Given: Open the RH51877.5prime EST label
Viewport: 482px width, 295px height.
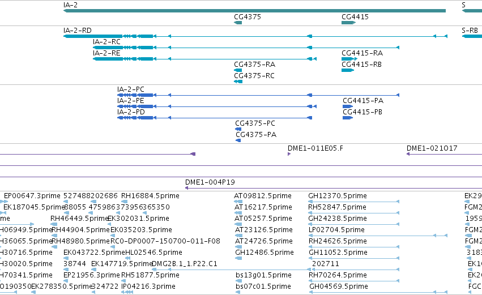Looking at the screenshot, I should (x=150, y=276).
